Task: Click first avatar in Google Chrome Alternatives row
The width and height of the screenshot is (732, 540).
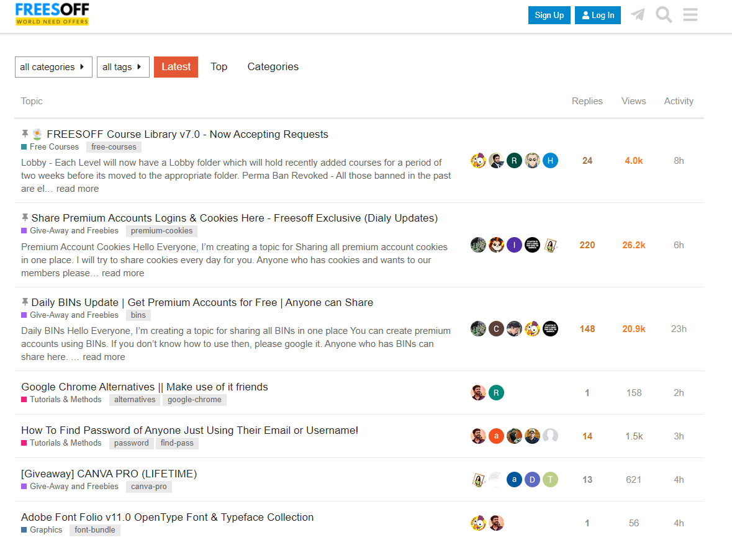Action: 478,393
